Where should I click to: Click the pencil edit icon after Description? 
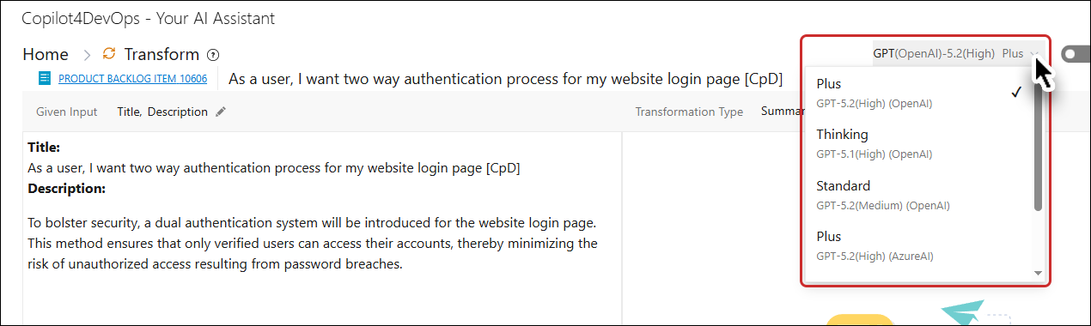[221, 112]
